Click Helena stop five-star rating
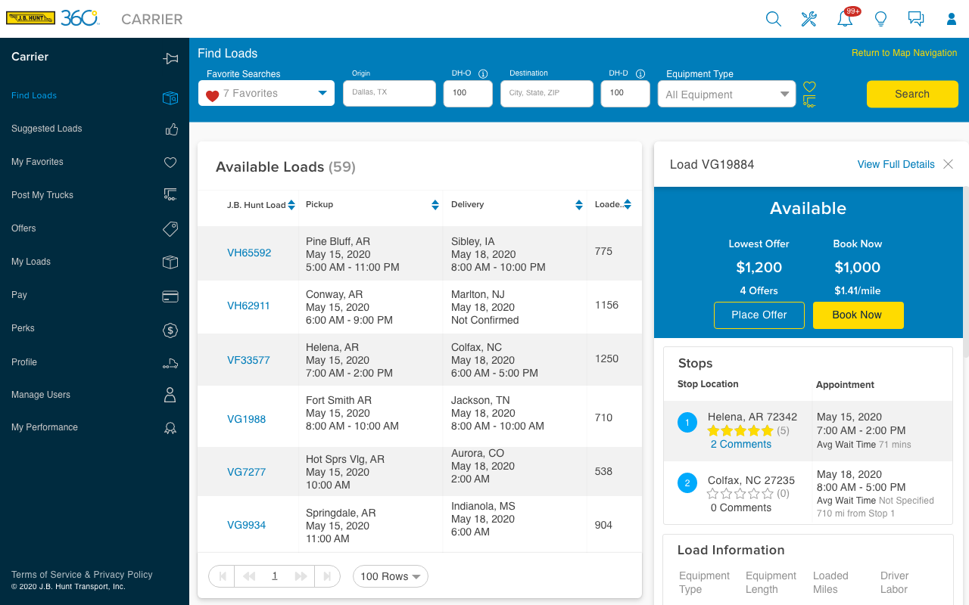 coord(740,431)
